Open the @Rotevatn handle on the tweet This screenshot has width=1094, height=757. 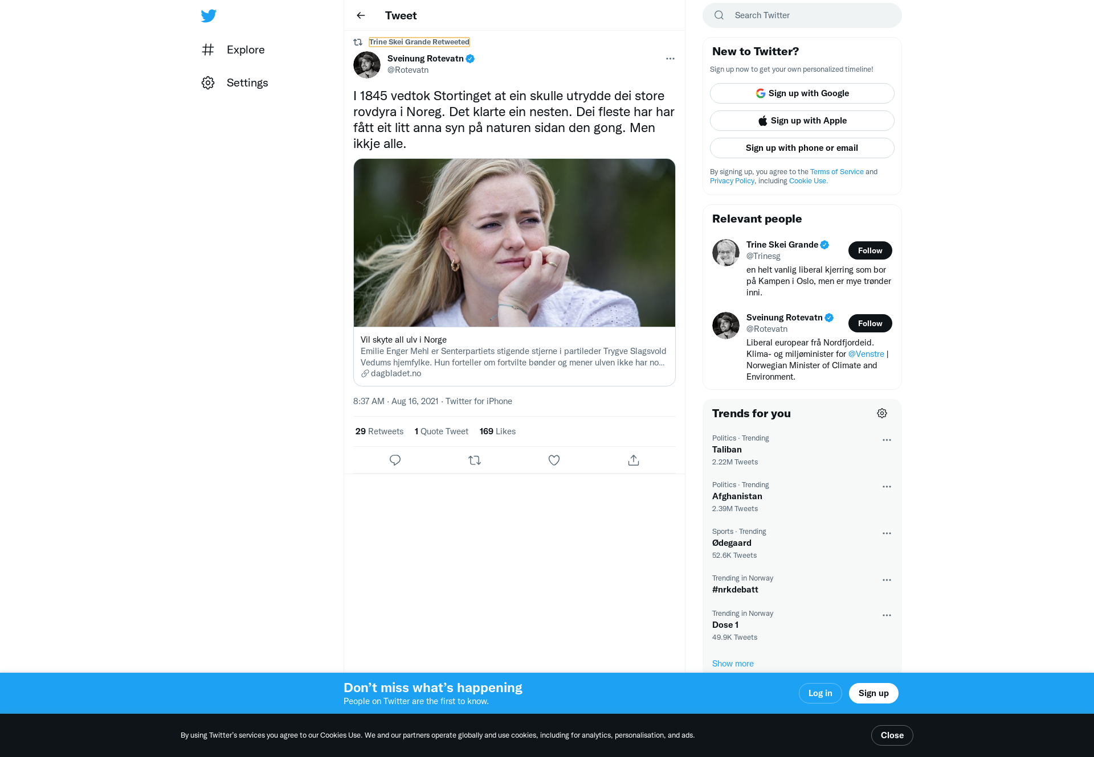408,70
